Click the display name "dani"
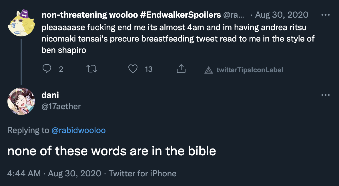 pos(50,95)
